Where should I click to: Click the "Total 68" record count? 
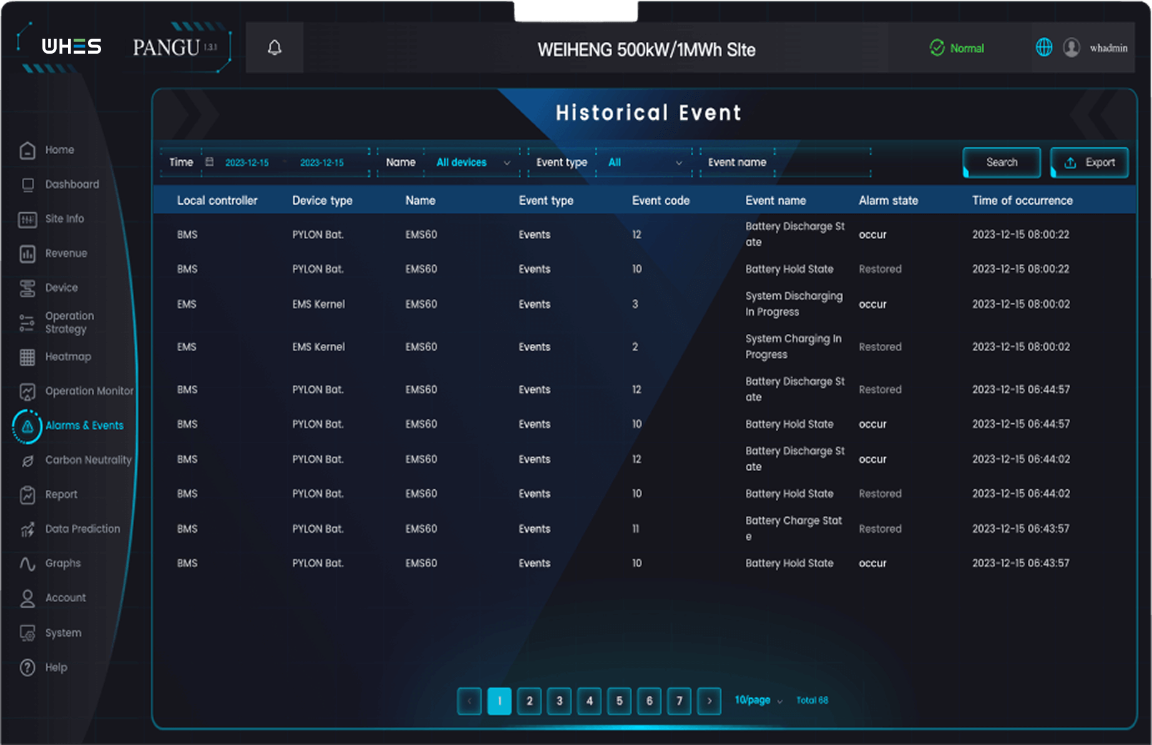(x=812, y=700)
